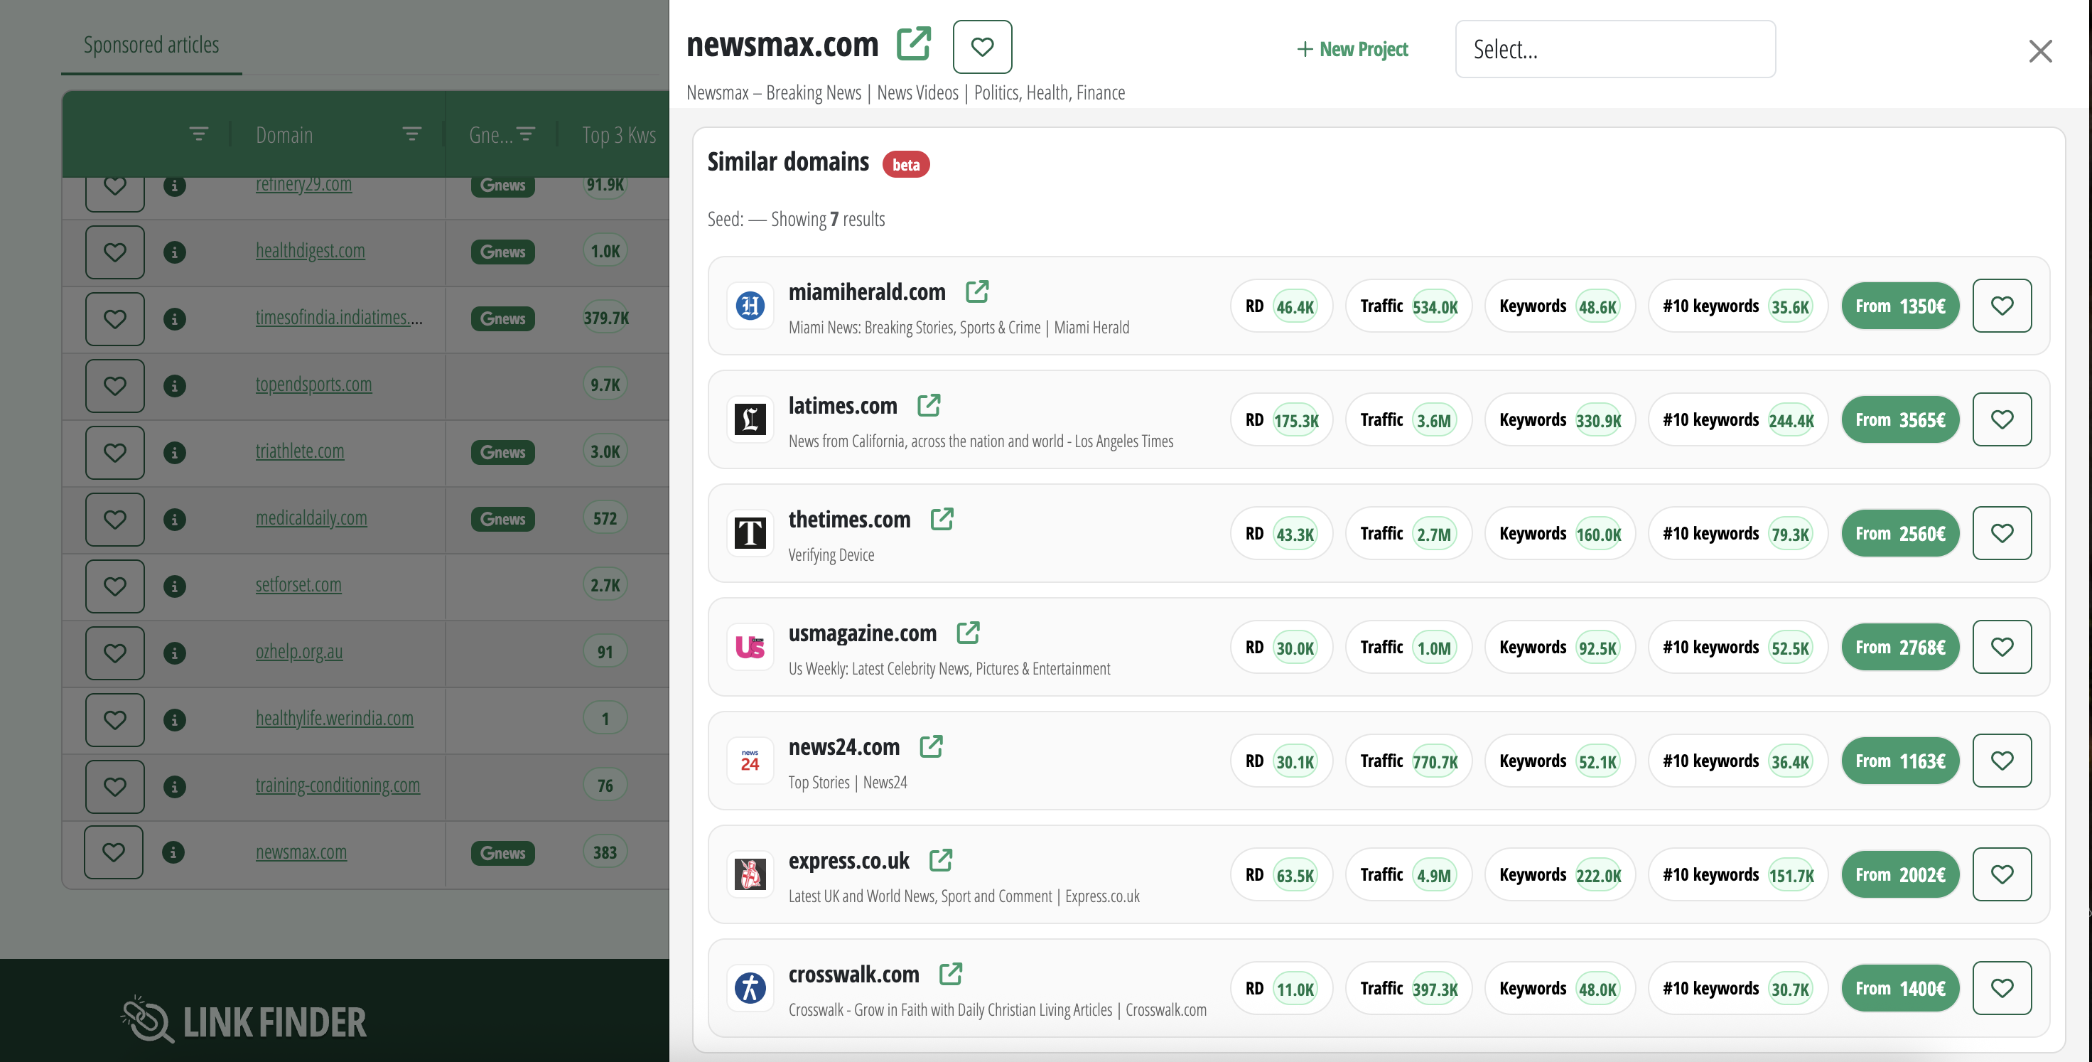This screenshot has width=2092, height=1062.
Task: Click the From 2768€ price for usmagazine.com
Action: tap(1899, 648)
